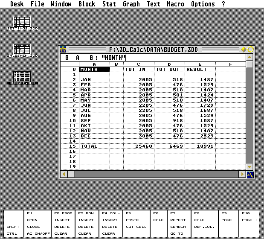Click the horizontal scrollbar right arrow
The image size is (264, 239).
pos(242,174)
